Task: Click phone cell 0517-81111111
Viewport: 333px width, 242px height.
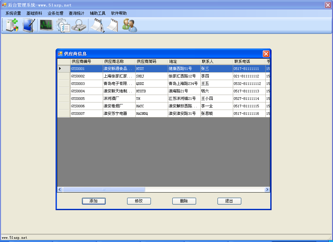Action: point(249,69)
